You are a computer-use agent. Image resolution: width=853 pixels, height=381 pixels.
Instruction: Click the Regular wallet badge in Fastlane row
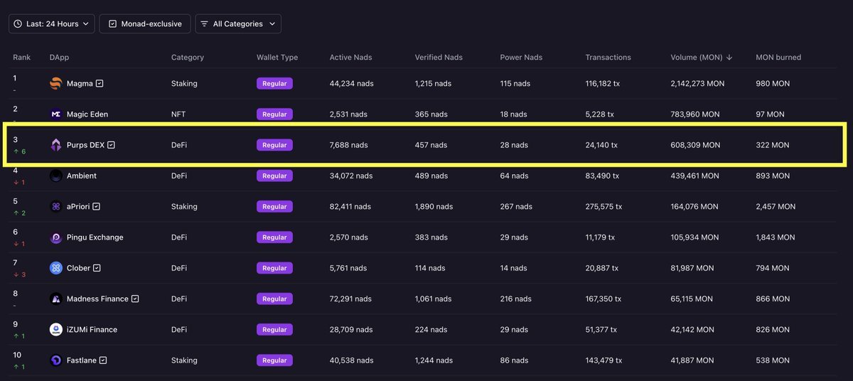coord(274,360)
